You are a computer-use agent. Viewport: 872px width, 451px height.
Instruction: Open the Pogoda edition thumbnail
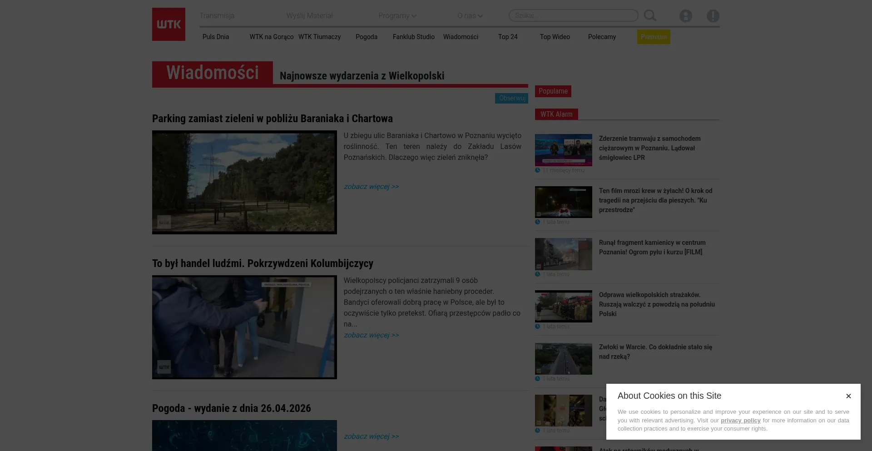tap(244, 436)
